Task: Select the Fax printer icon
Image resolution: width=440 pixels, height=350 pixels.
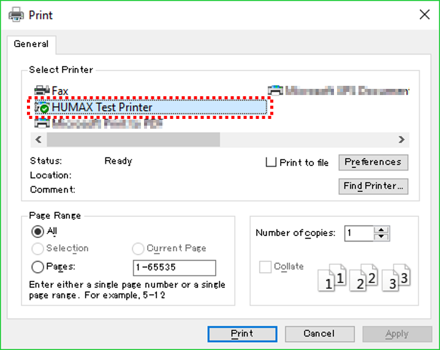Action: pyautogui.click(x=42, y=90)
